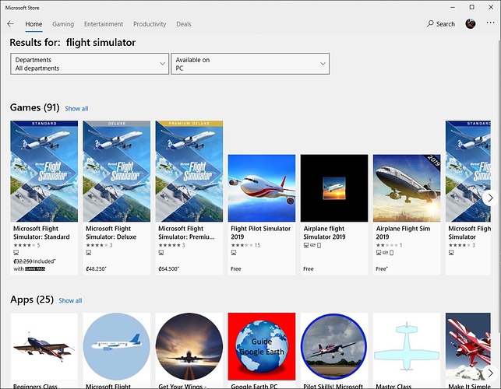The height and width of the screenshot is (389, 501).
Task: Open the Get Your Wings app icon
Action: pyautogui.click(x=189, y=346)
